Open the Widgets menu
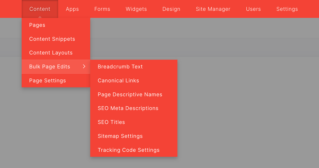The image size is (319, 168). tap(136, 9)
